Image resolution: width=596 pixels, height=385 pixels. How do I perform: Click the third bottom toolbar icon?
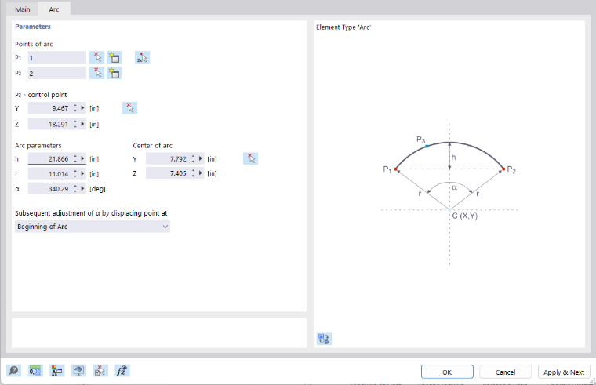pos(57,371)
